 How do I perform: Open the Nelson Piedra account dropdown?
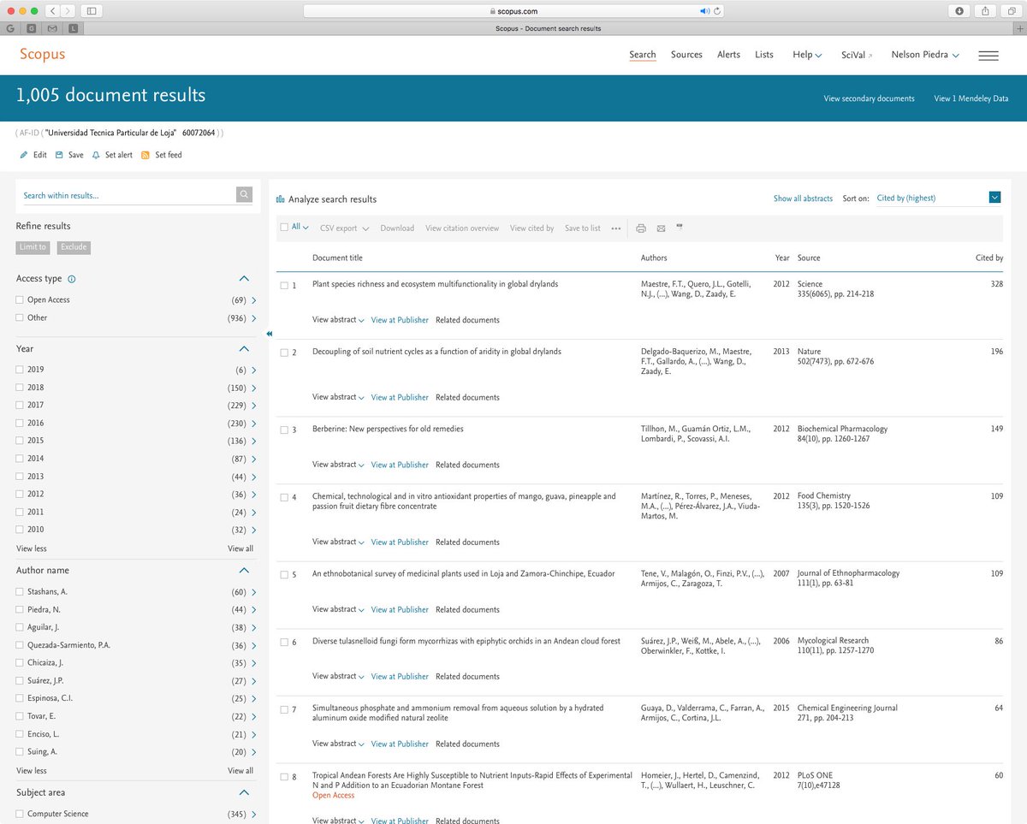coord(925,55)
